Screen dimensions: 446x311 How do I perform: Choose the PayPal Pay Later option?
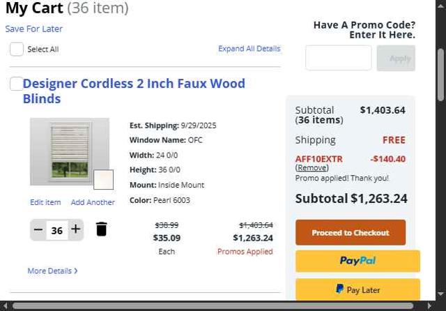(357, 289)
